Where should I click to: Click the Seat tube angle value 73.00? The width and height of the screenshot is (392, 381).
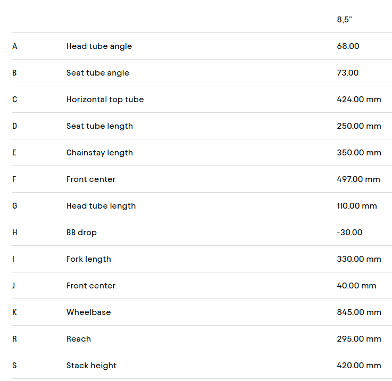coord(347,73)
